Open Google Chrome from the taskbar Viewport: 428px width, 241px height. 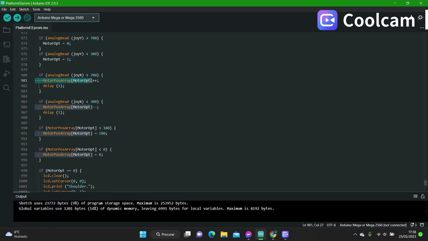point(273,234)
